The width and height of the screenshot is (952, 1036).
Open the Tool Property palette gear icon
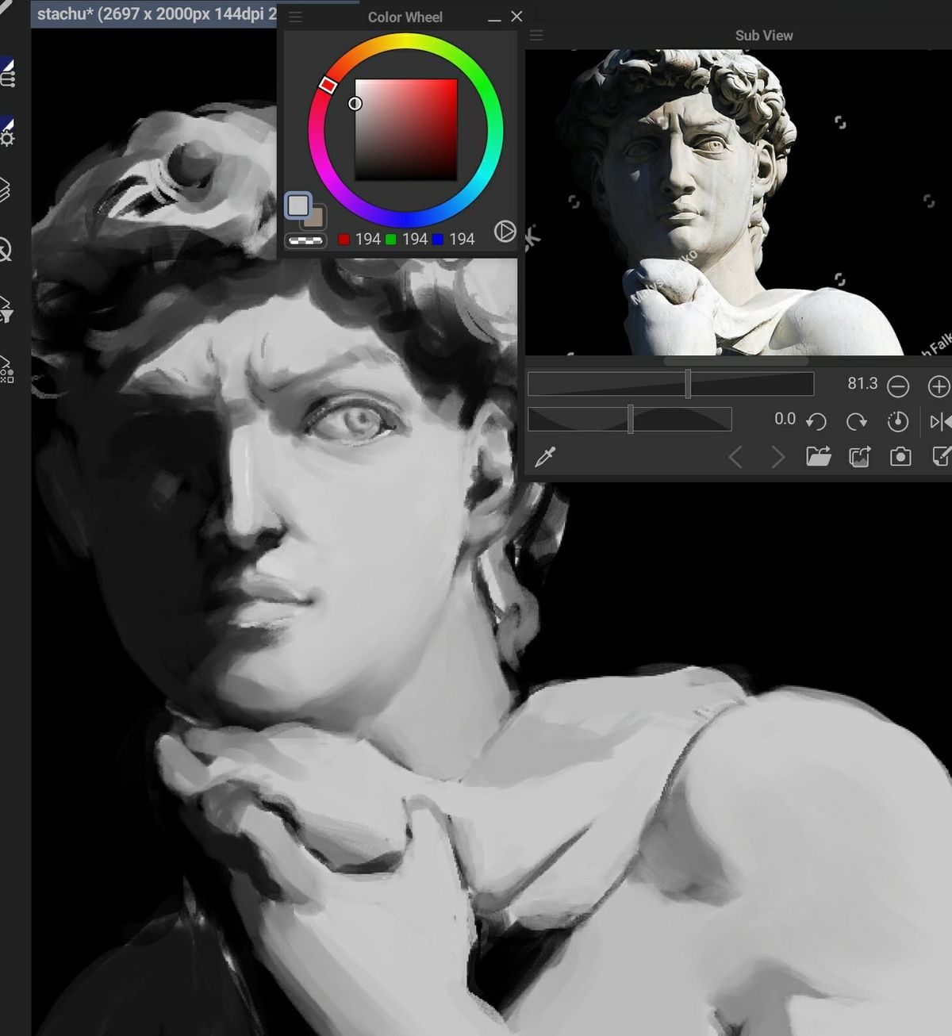(7, 132)
